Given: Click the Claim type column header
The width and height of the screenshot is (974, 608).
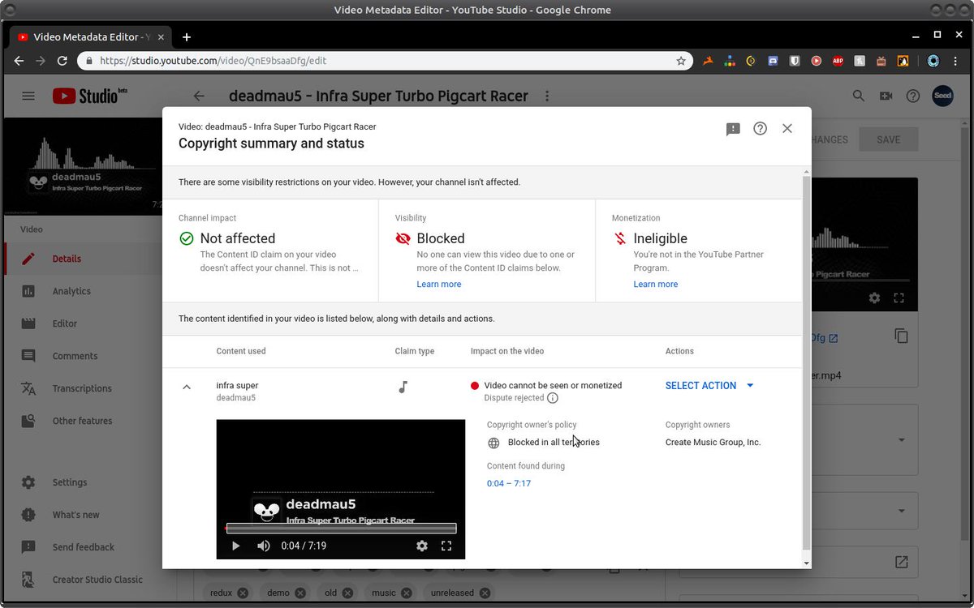Looking at the screenshot, I should (x=415, y=351).
